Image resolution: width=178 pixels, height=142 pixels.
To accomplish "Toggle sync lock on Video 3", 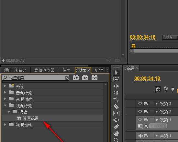I will [x=146, y=104].
